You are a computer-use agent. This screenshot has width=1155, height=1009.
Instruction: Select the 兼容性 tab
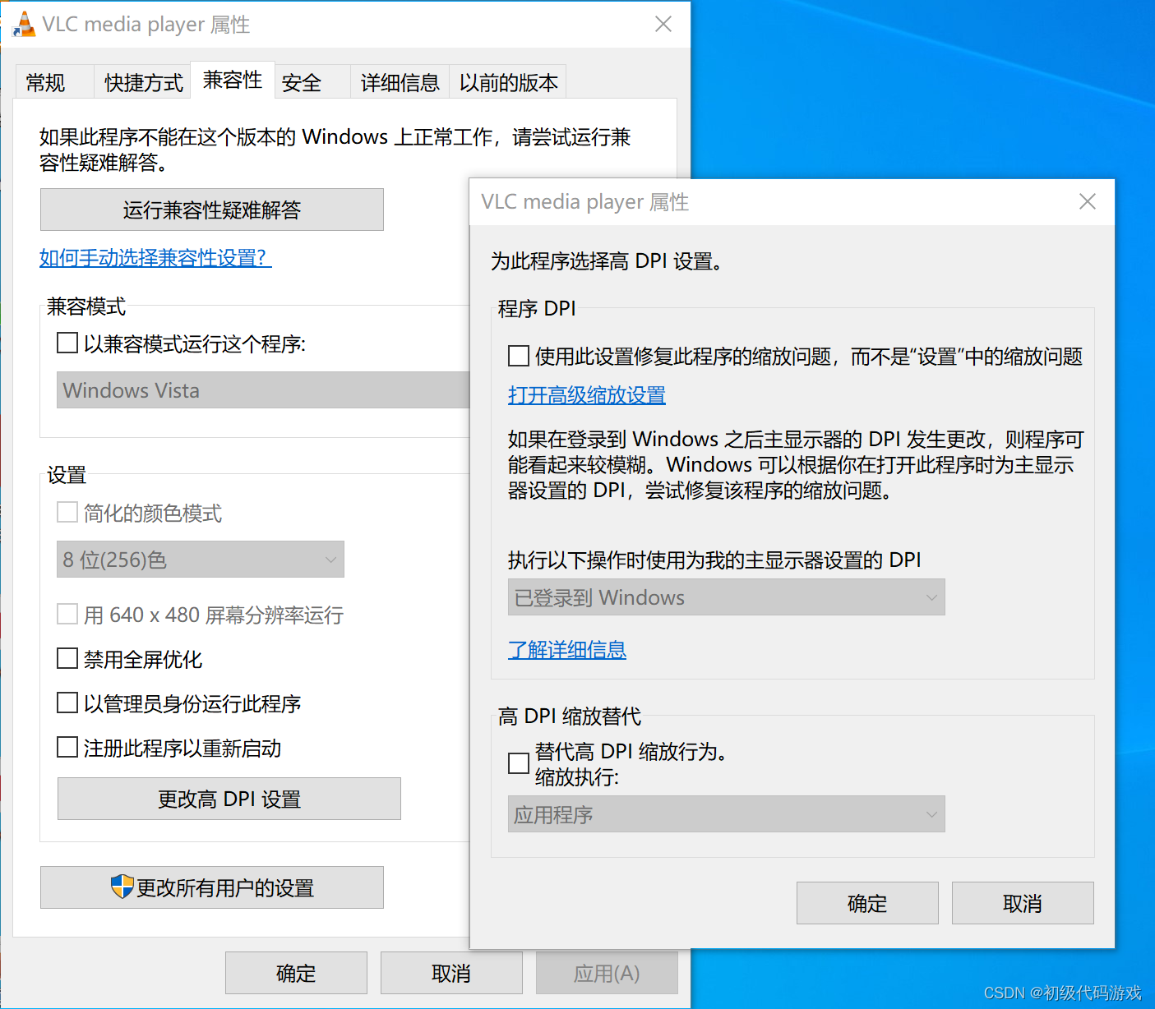pyautogui.click(x=233, y=80)
